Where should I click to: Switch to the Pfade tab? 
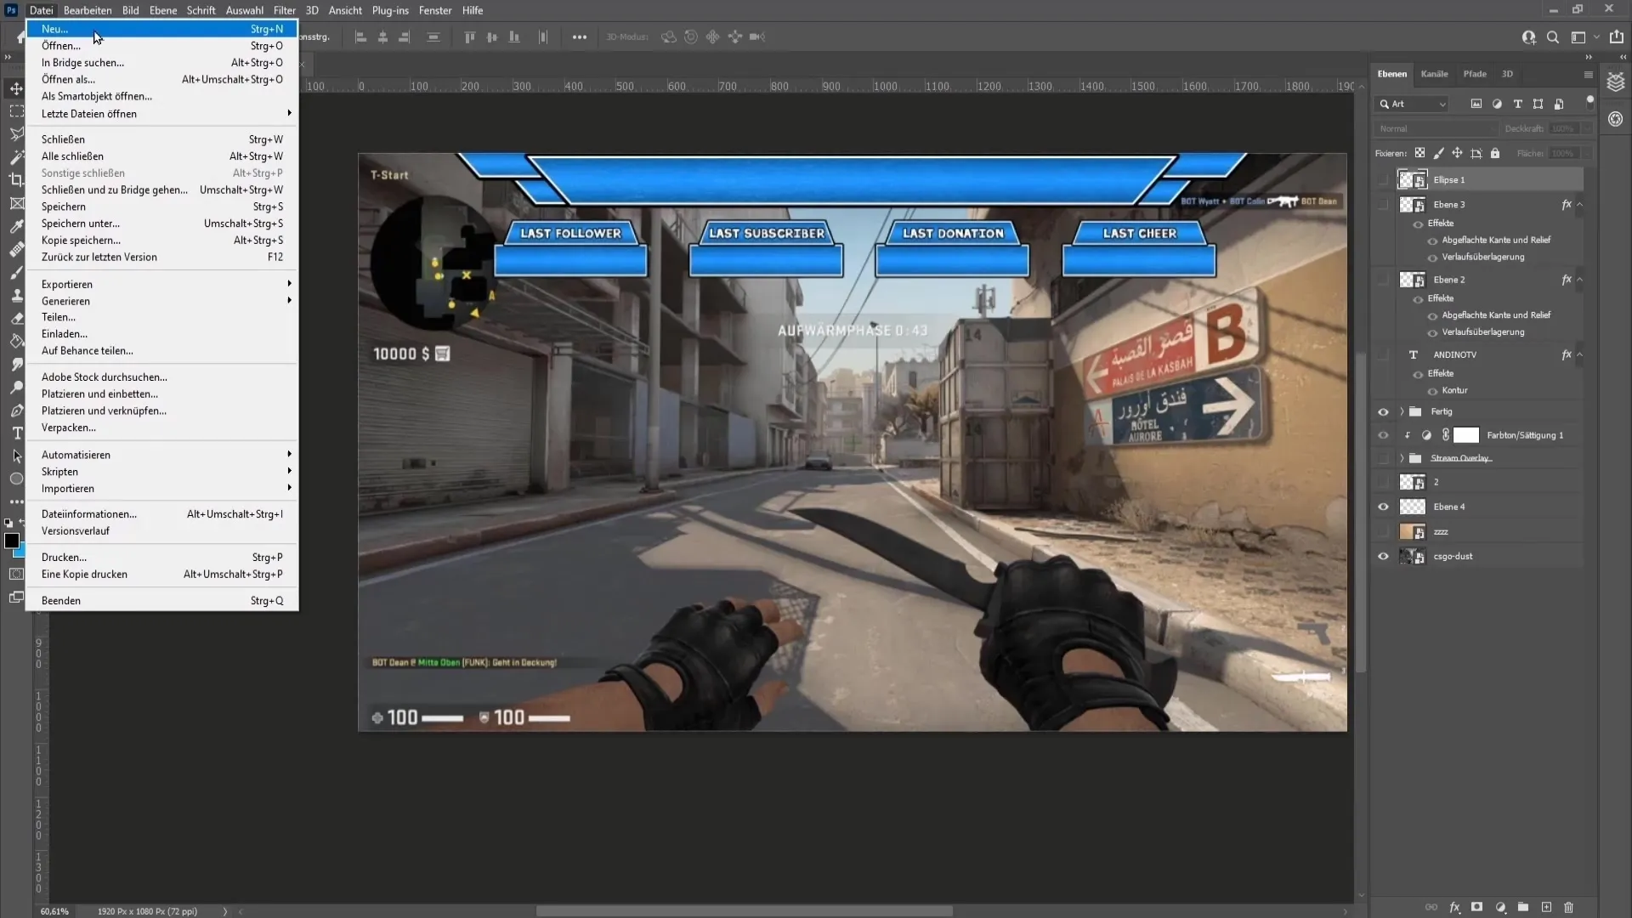[1475, 74]
